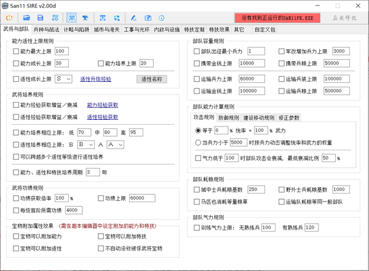369x271 pixels.
Task: Open the 特技效果 tab
Action: click(219, 29)
